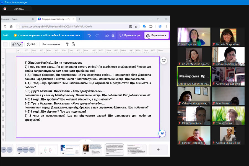Click the Canva magic assistant sparkle button
The image size is (249, 166).
[x=162, y=133]
